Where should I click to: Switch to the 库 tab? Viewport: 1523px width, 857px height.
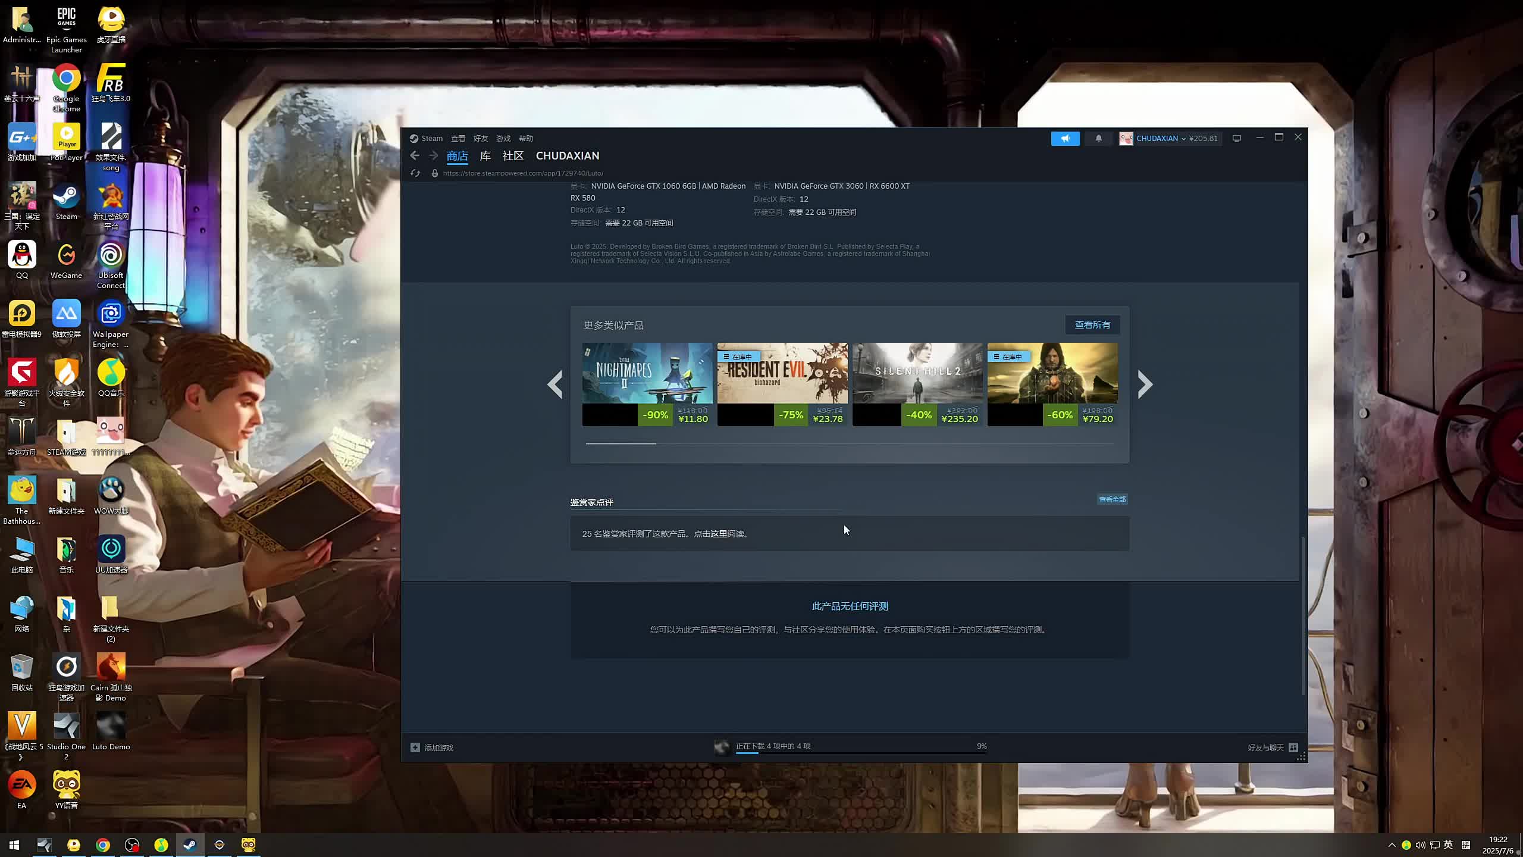click(x=485, y=156)
